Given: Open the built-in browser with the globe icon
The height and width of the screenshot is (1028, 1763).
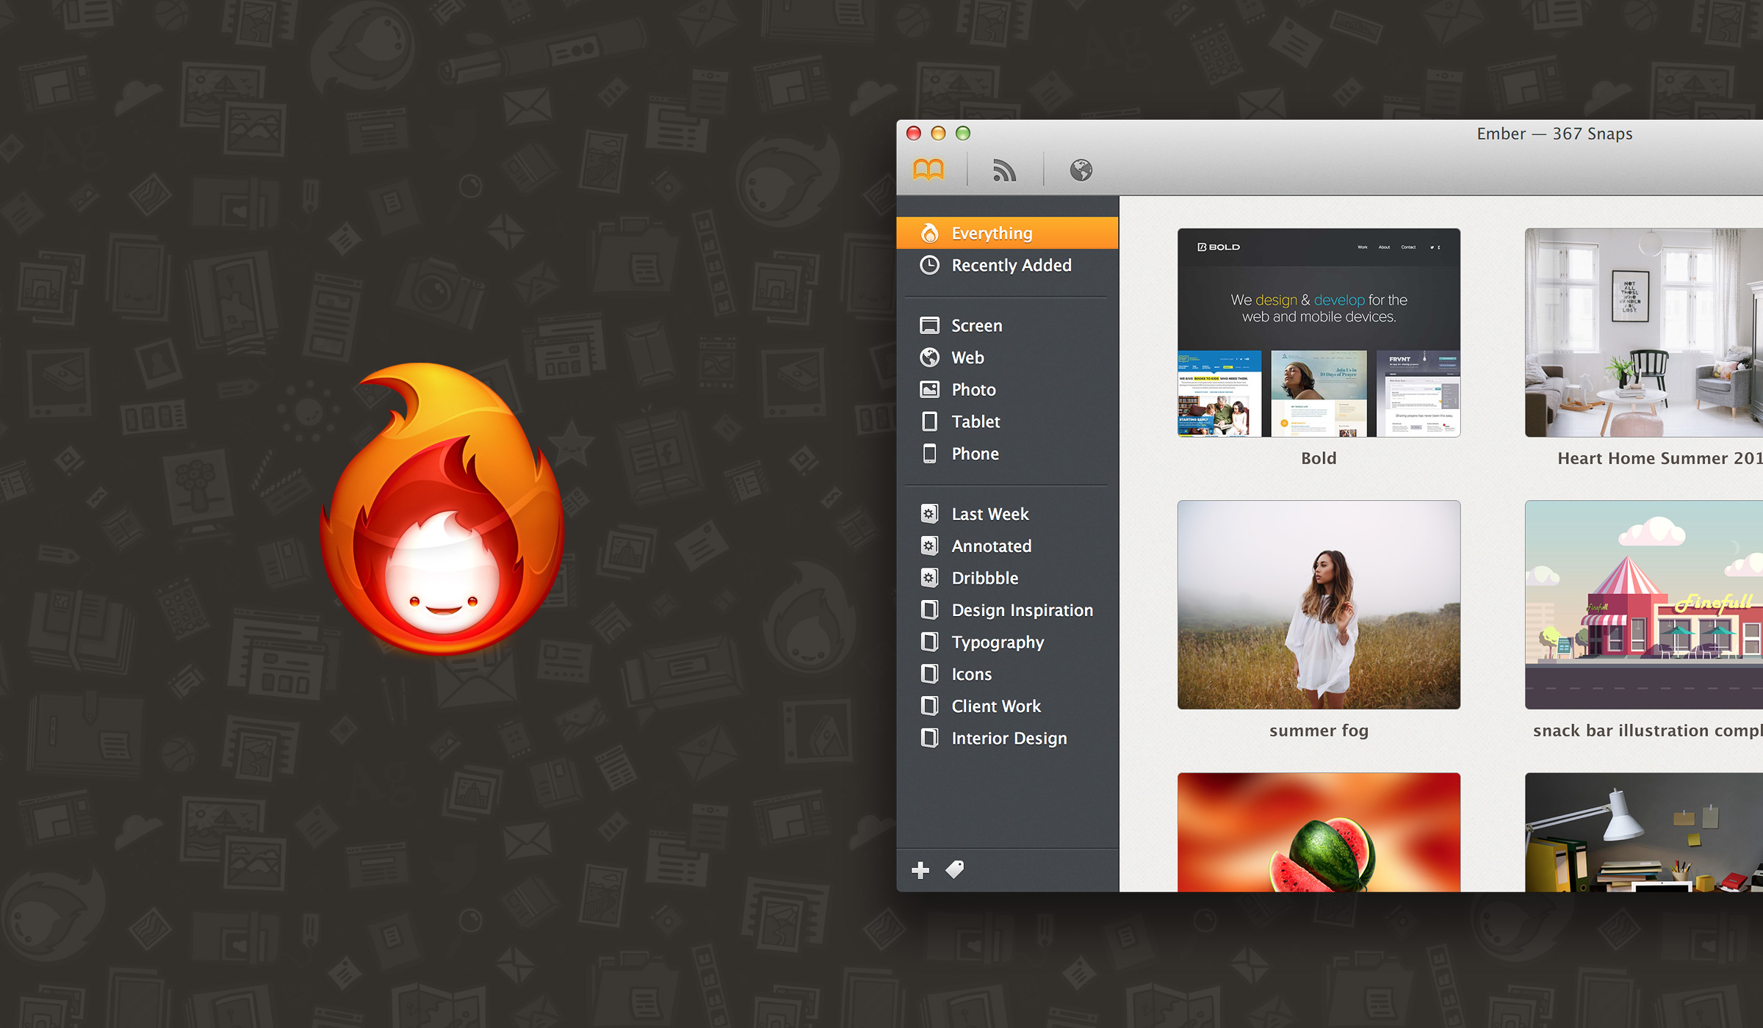Looking at the screenshot, I should [1078, 169].
